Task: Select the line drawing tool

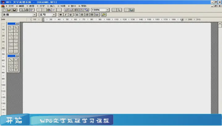Action: [x=11, y=59]
